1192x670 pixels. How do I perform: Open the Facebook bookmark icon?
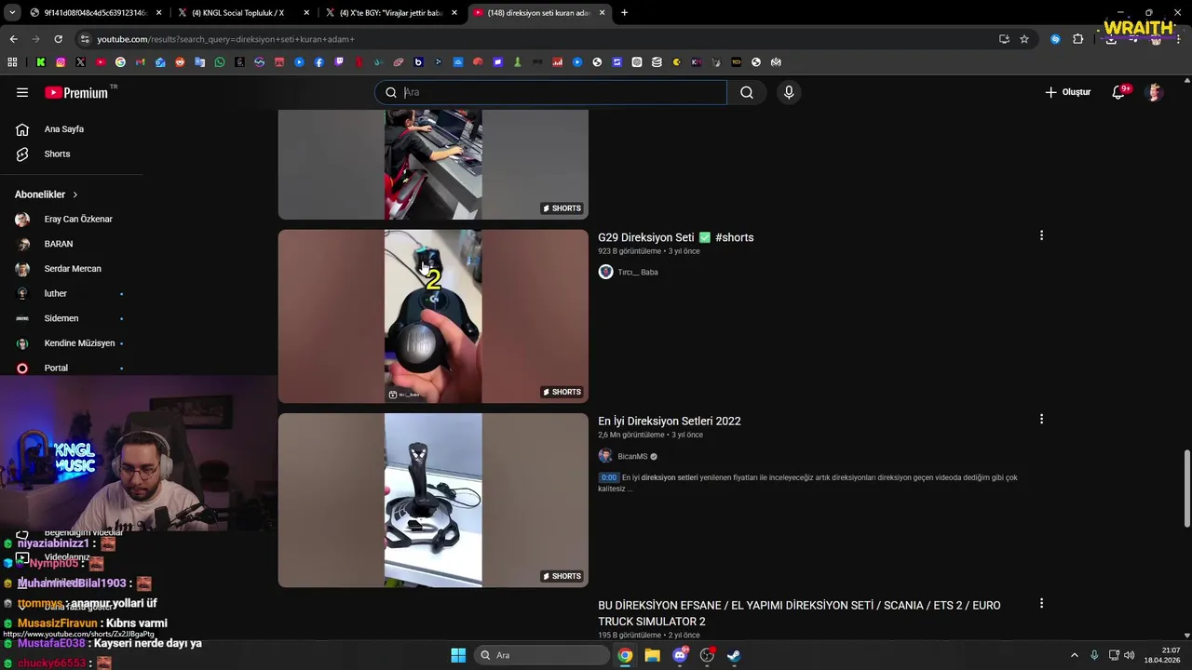click(318, 62)
